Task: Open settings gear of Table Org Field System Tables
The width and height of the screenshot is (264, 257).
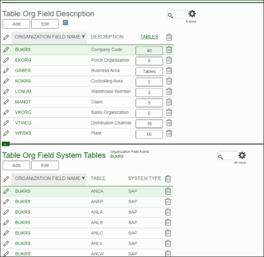Action: (242, 155)
